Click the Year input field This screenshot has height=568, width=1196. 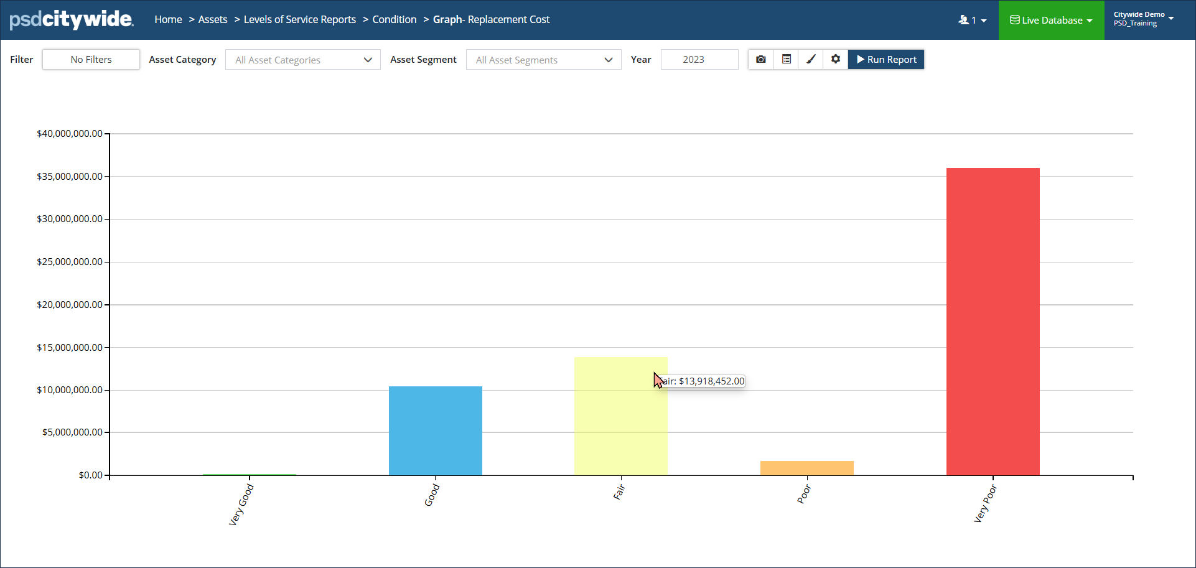(699, 60)
